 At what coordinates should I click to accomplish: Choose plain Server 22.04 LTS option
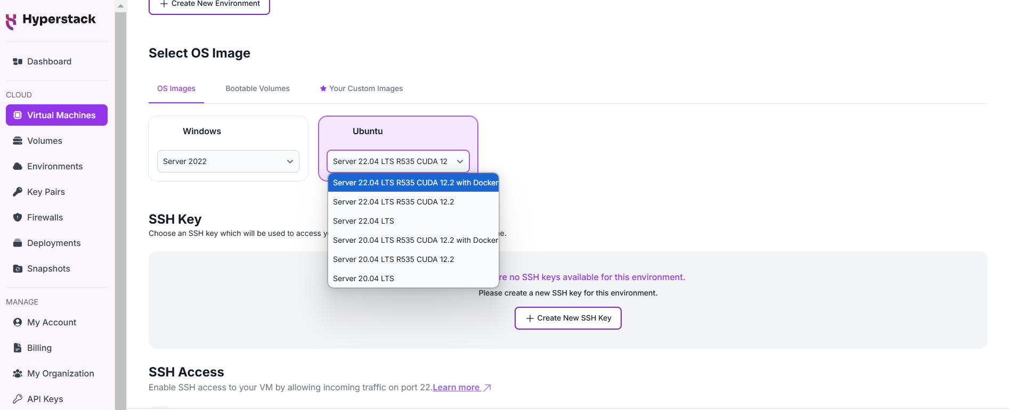tap(413, 221)
